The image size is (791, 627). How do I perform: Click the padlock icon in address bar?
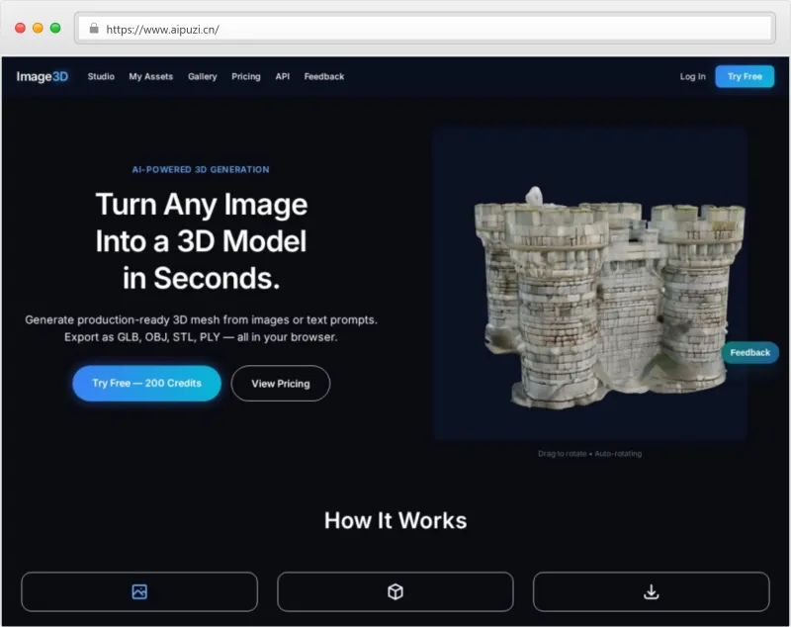94,29
